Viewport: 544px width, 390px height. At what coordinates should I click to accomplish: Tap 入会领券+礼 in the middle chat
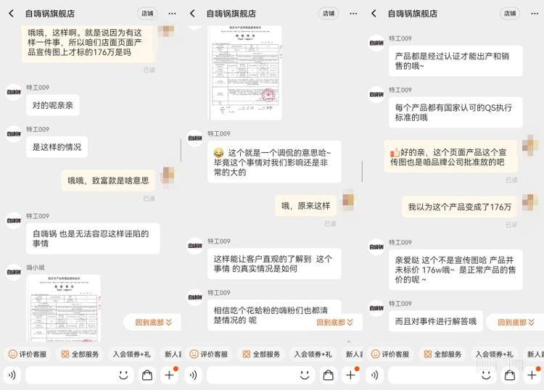313,354
